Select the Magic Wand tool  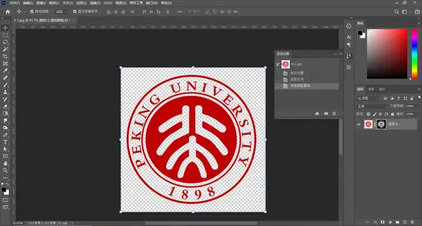(x=5, y=49)
